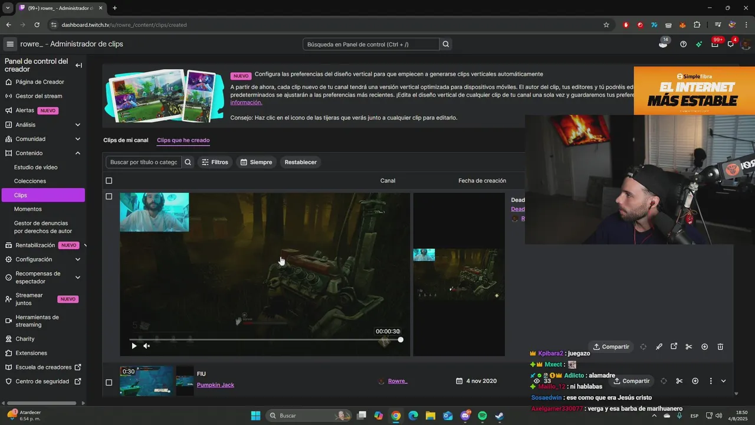
Task: Reload the page in browser
Action: pyautogui.click(x=37, y=25)
